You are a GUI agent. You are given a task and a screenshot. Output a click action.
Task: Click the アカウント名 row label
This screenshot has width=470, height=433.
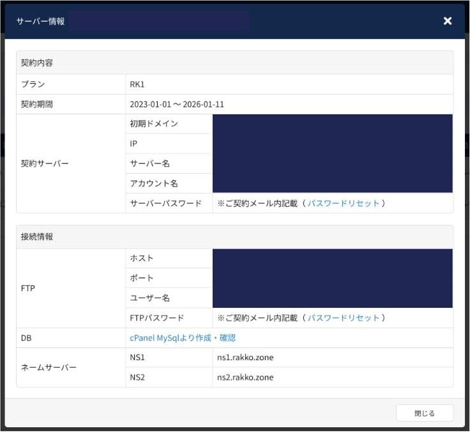pyautogui.click(x=154, y=183)
